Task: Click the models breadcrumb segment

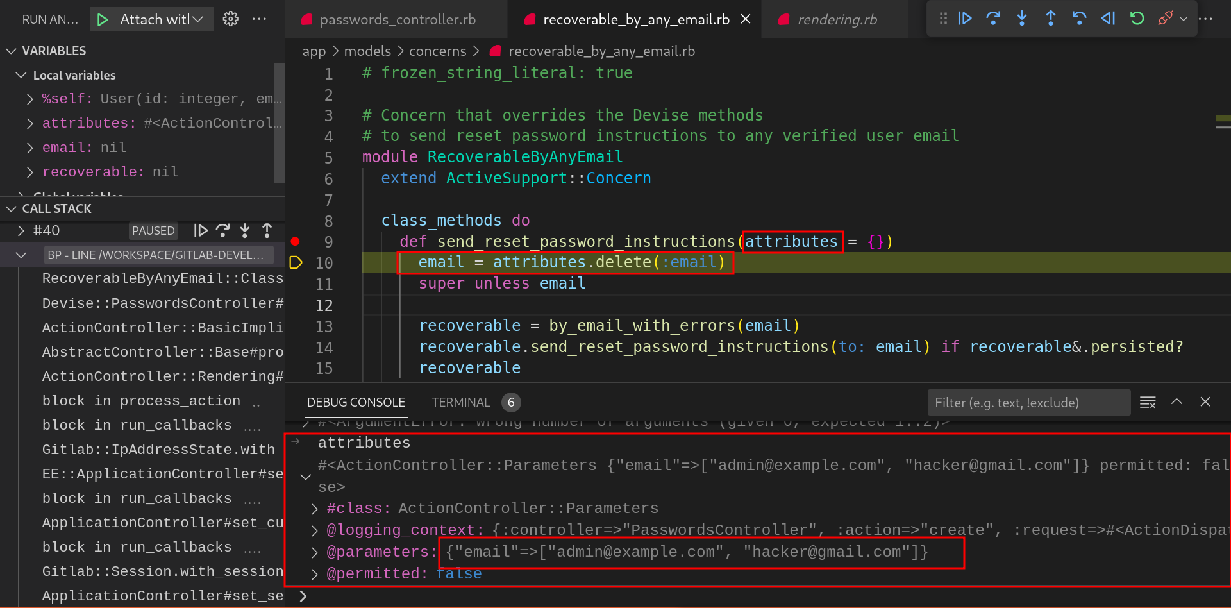Action: click(367, 51)
